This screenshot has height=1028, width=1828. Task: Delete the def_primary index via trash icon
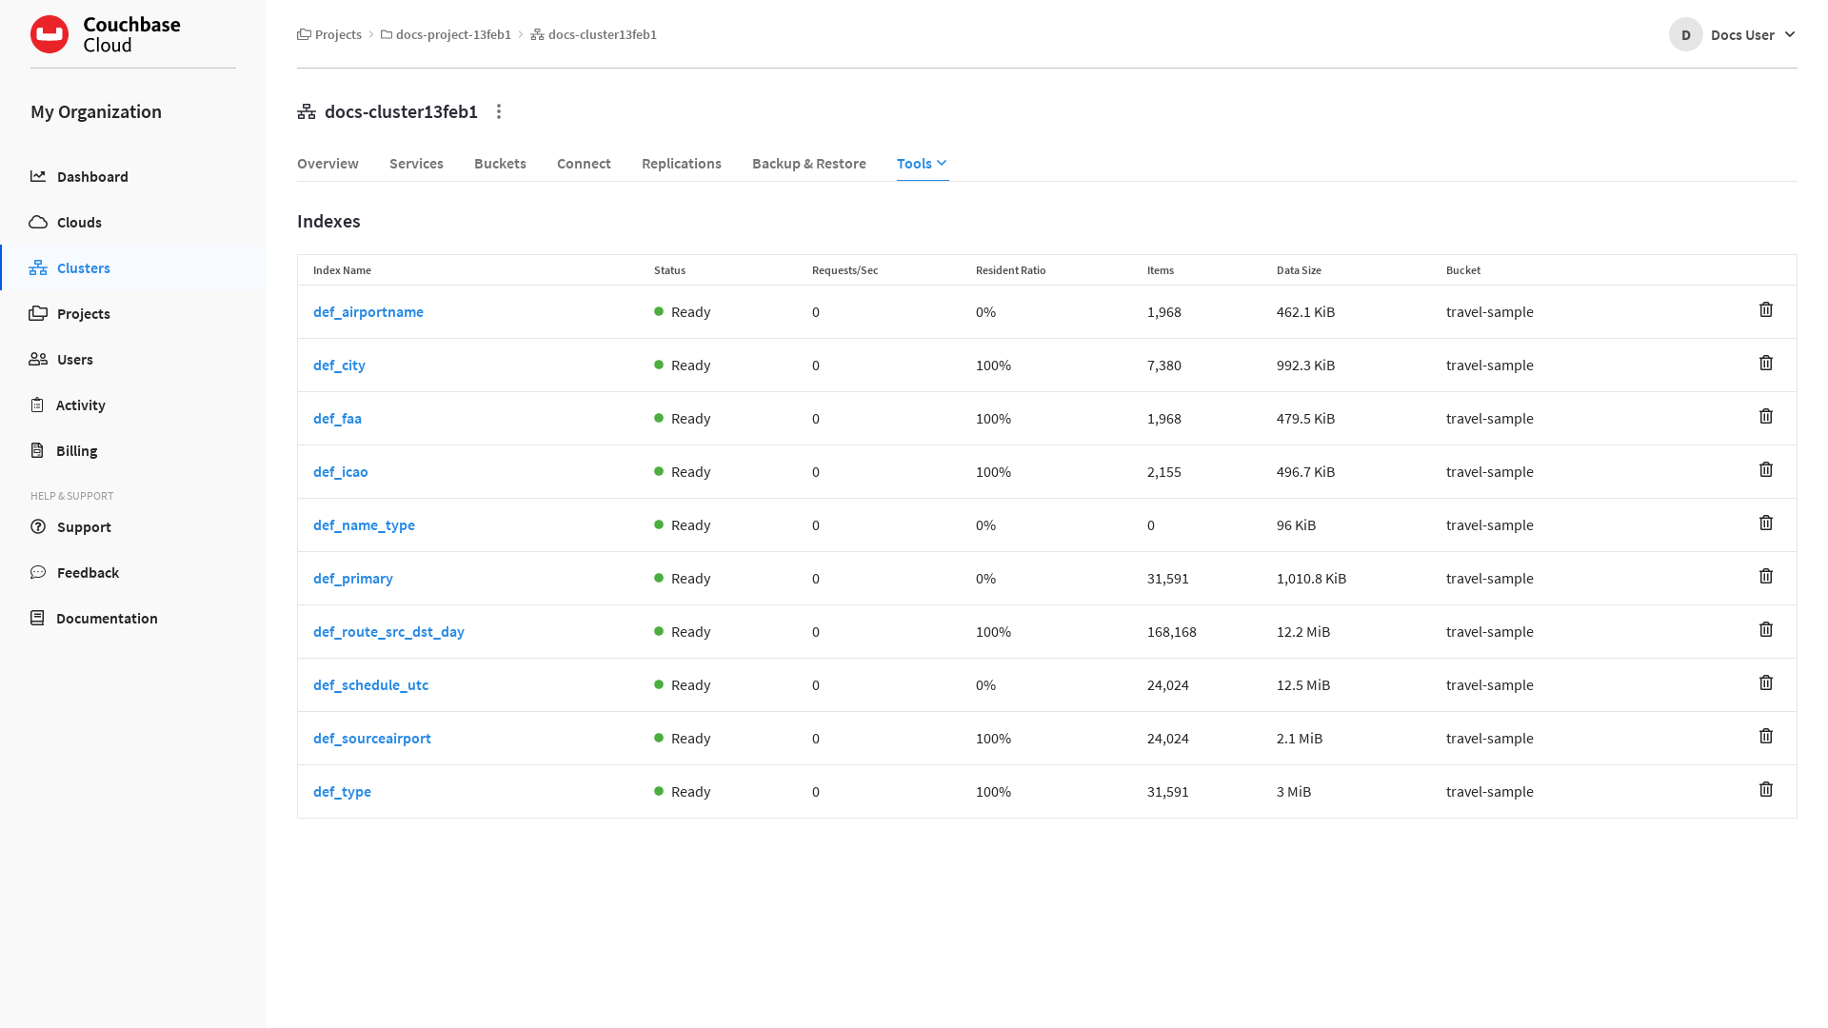tap(1766, 576)
